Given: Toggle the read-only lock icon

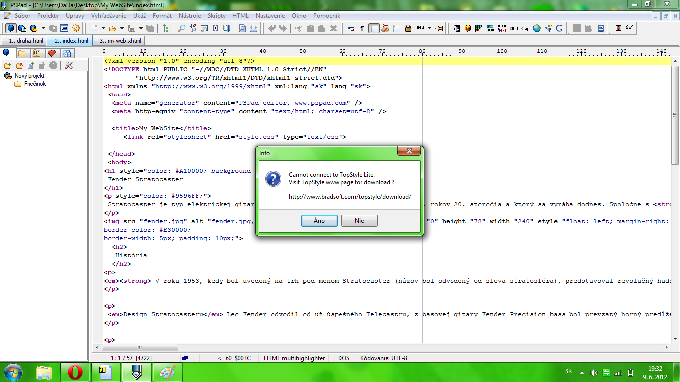Looking at the screenshot, I should pyautogui.click(x=408, y=28).
